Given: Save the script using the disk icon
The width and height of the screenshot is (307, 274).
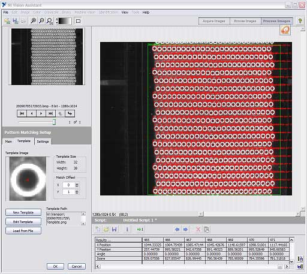Looking at the screenshot, I should (115, 229).
